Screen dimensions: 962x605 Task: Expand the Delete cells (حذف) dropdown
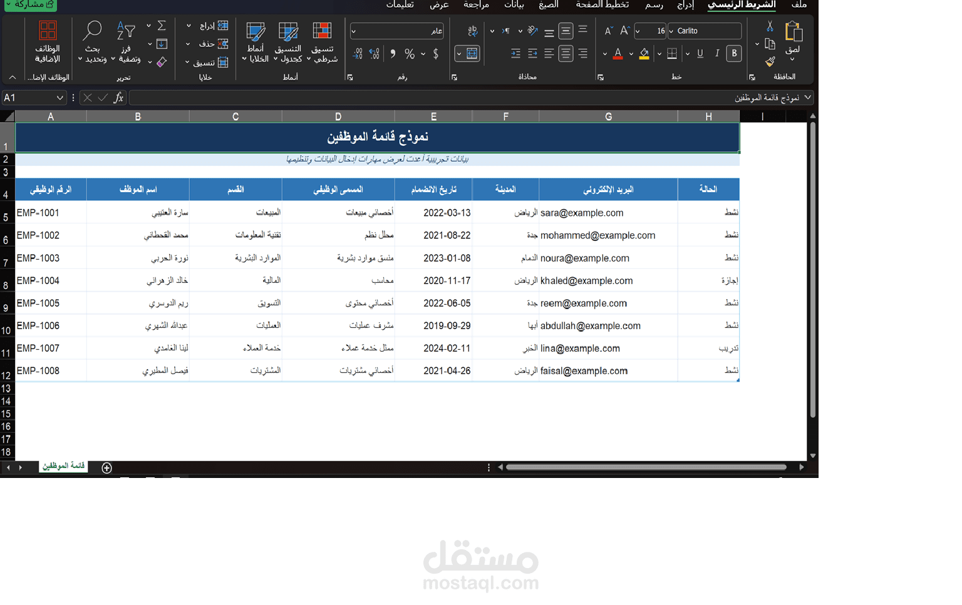tap(188, 44)
